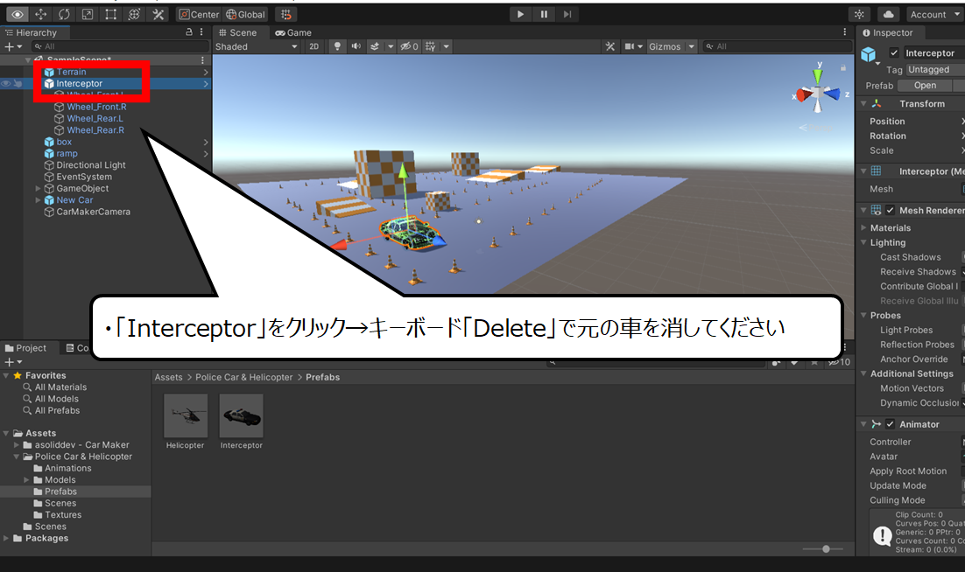Expand the GameObject item in Hierarchy

pos(39,189)
